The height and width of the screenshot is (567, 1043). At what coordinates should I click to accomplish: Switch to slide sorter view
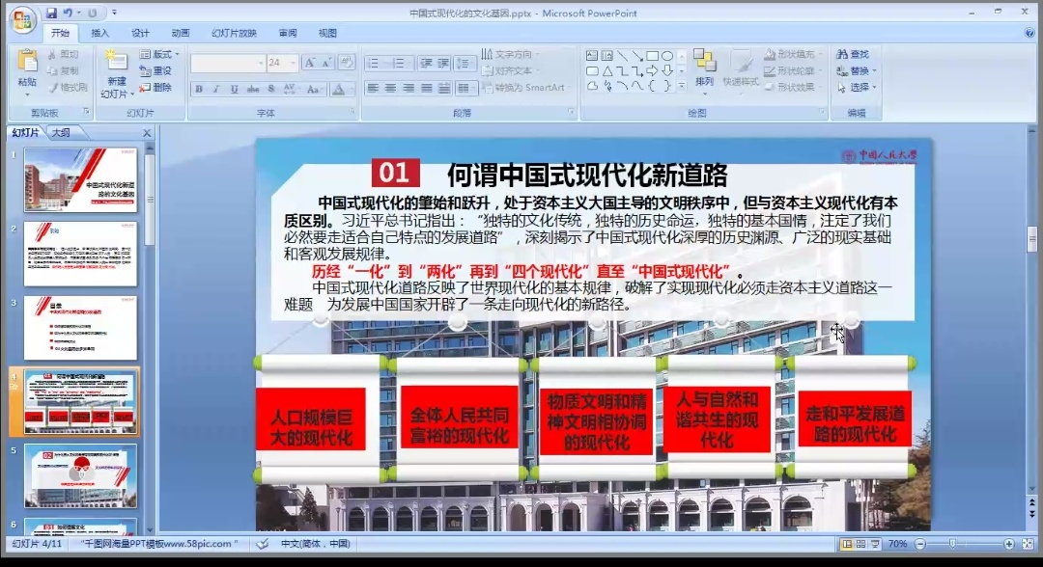(862, 544)
